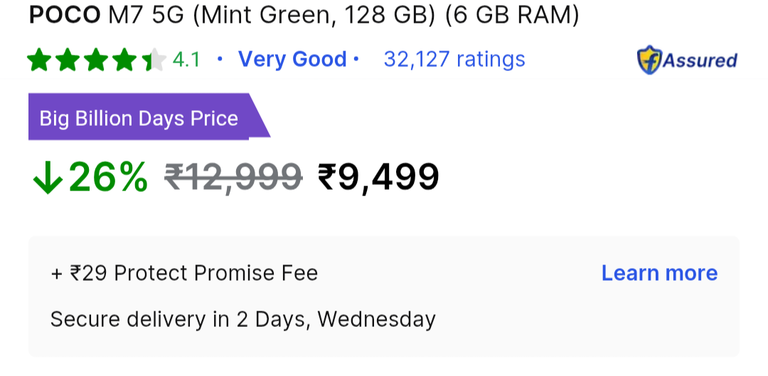Tap the Flipkart Assured shield icon
768x376 pixels.
point(649,60)
